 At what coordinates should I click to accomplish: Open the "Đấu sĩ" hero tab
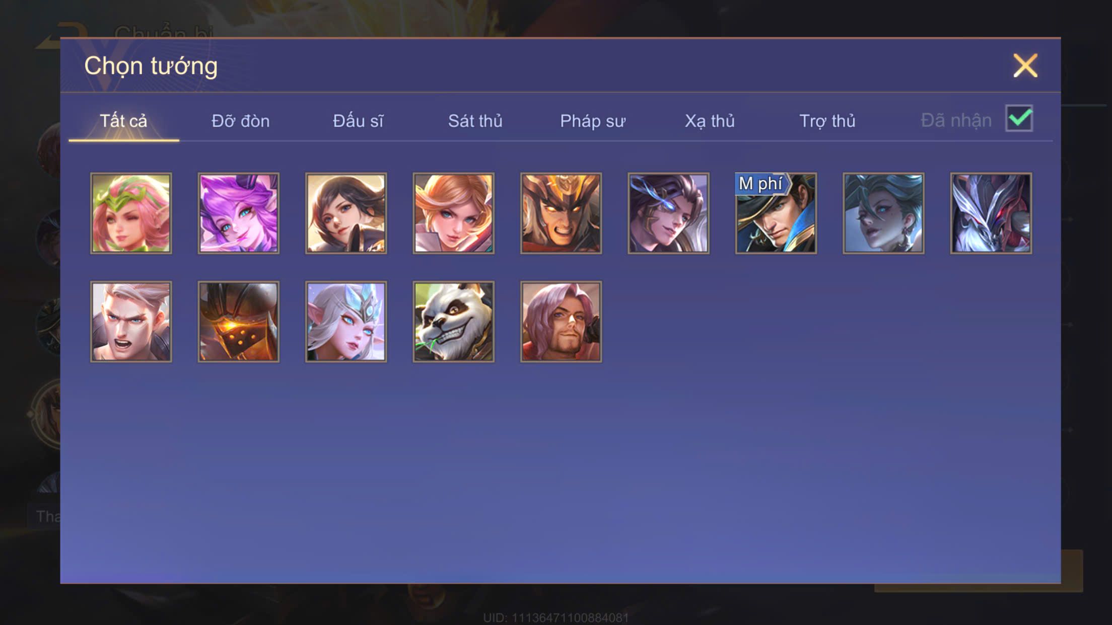358,121
